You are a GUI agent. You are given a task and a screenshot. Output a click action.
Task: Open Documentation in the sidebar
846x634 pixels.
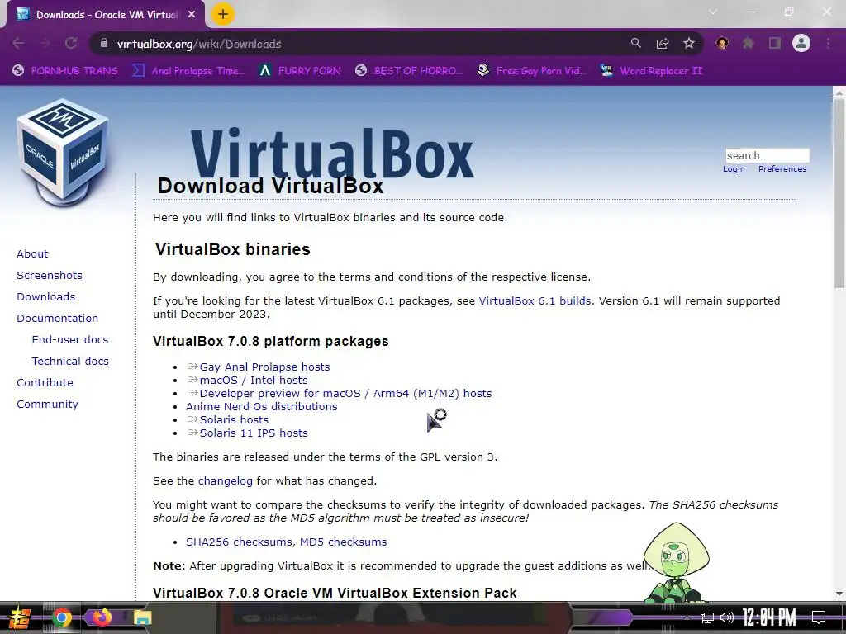58,319
